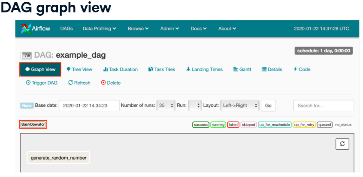Image resolution: width=363 pixels, height=177 pixels.
Task: Expand the Browse menu
Action: 138,29
